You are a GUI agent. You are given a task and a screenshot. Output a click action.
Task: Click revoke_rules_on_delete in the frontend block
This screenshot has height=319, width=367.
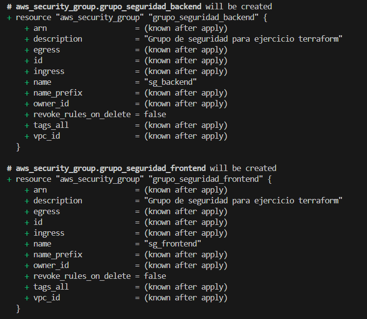coord(82,276)
